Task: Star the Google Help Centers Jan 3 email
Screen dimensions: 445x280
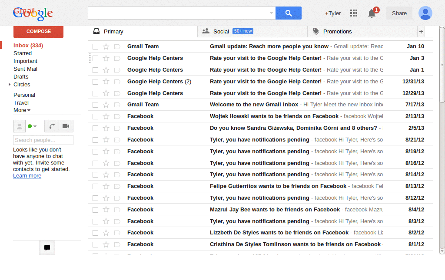Action: coord(106,58)
